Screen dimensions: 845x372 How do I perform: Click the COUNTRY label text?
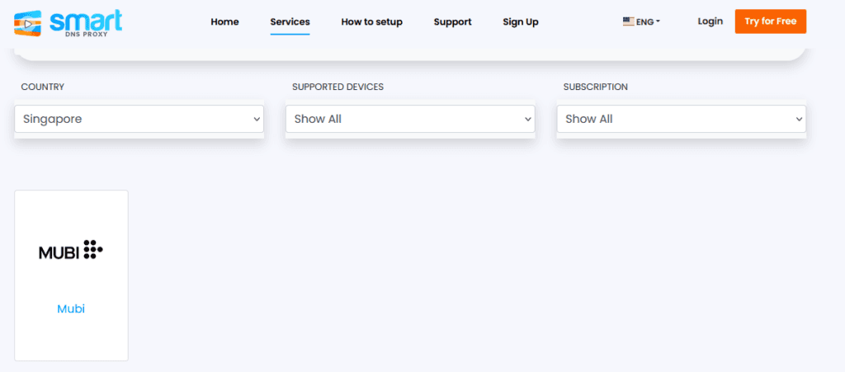click(x=43, y=87)
